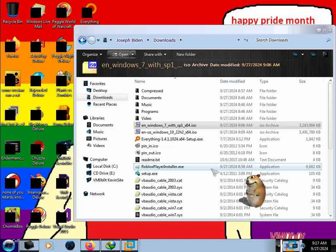Screen dimensions: 336x252
Task: Select CD Drive (E:)
Action: click(x=104, y=173)
